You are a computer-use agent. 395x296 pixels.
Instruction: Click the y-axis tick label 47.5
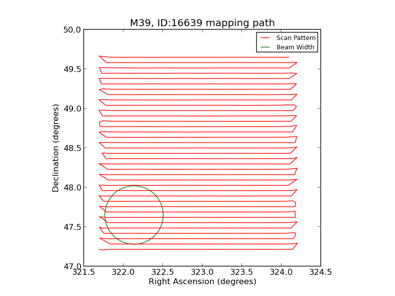pyautogui.click(x=72, y=227)
